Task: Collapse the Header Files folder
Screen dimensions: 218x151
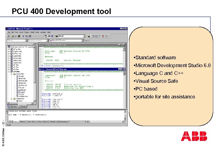Action: [x=11, y=99]
